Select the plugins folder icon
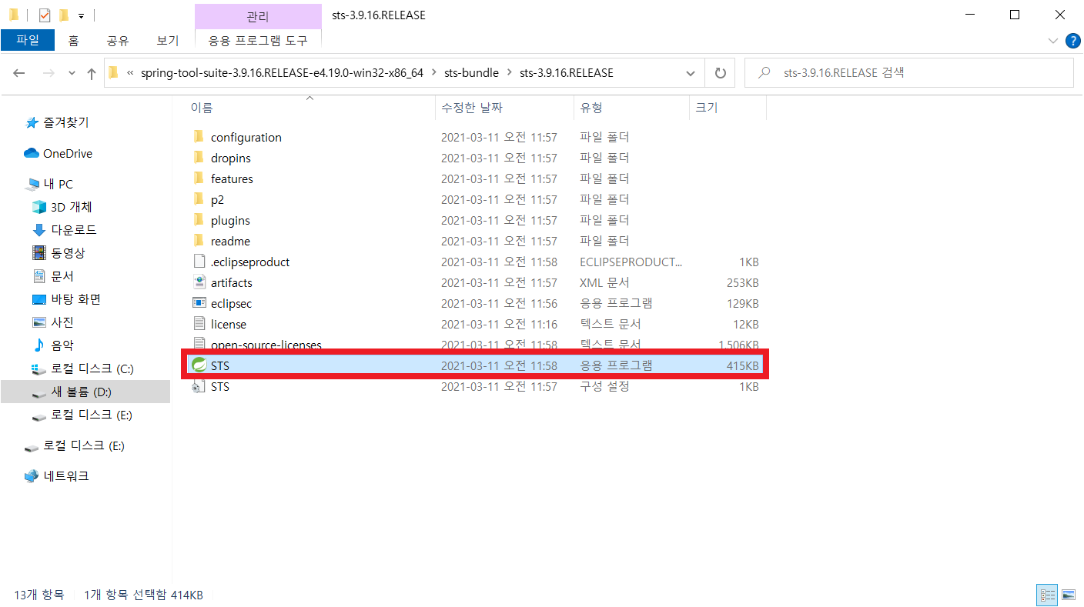 point(199,220)
